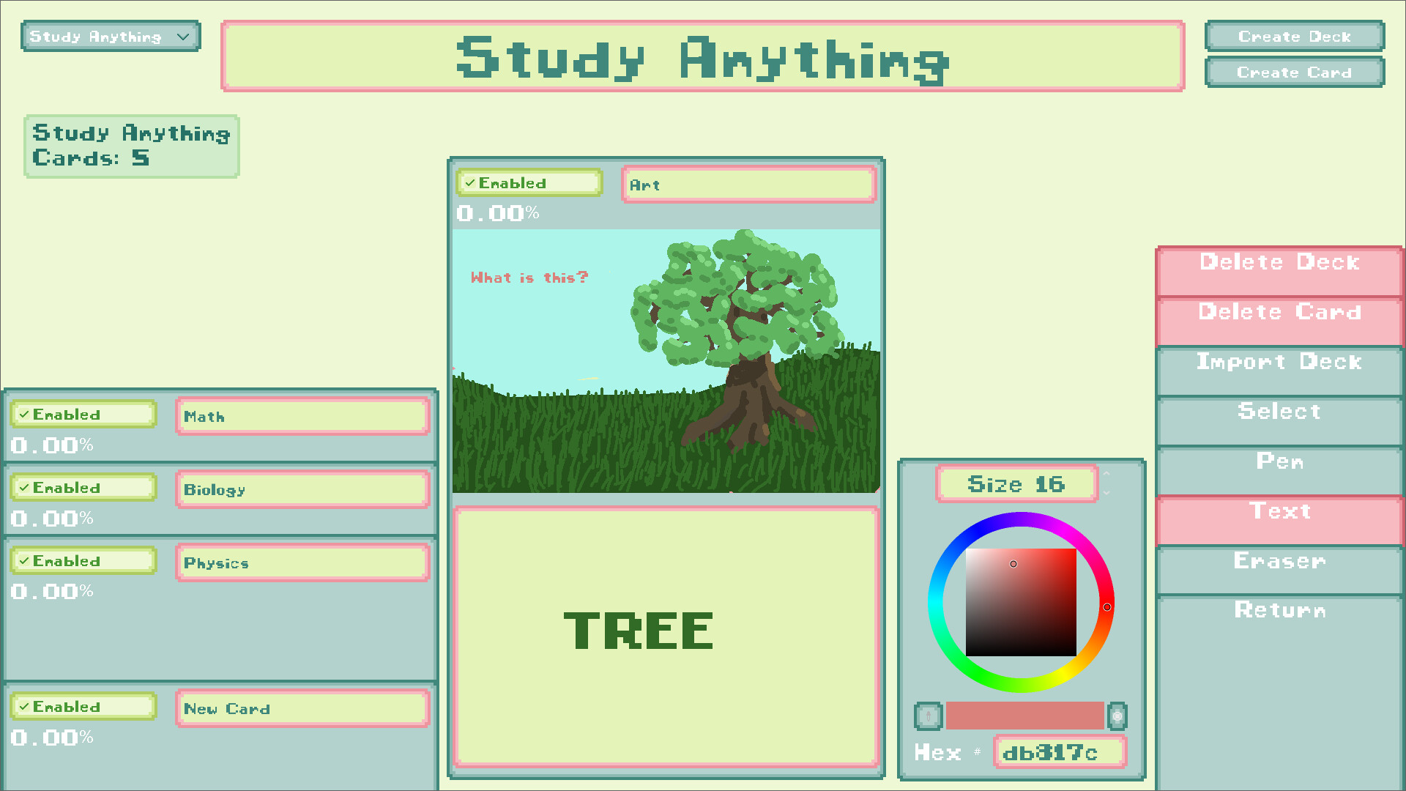Decrease size with the down arrow
The width and height of the screenshot is (1406, 791).
1106,493
